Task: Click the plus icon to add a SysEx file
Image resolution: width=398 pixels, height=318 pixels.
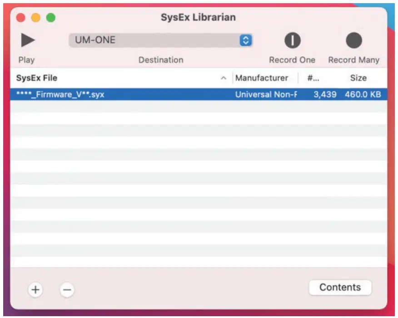Action: (36, 289)
